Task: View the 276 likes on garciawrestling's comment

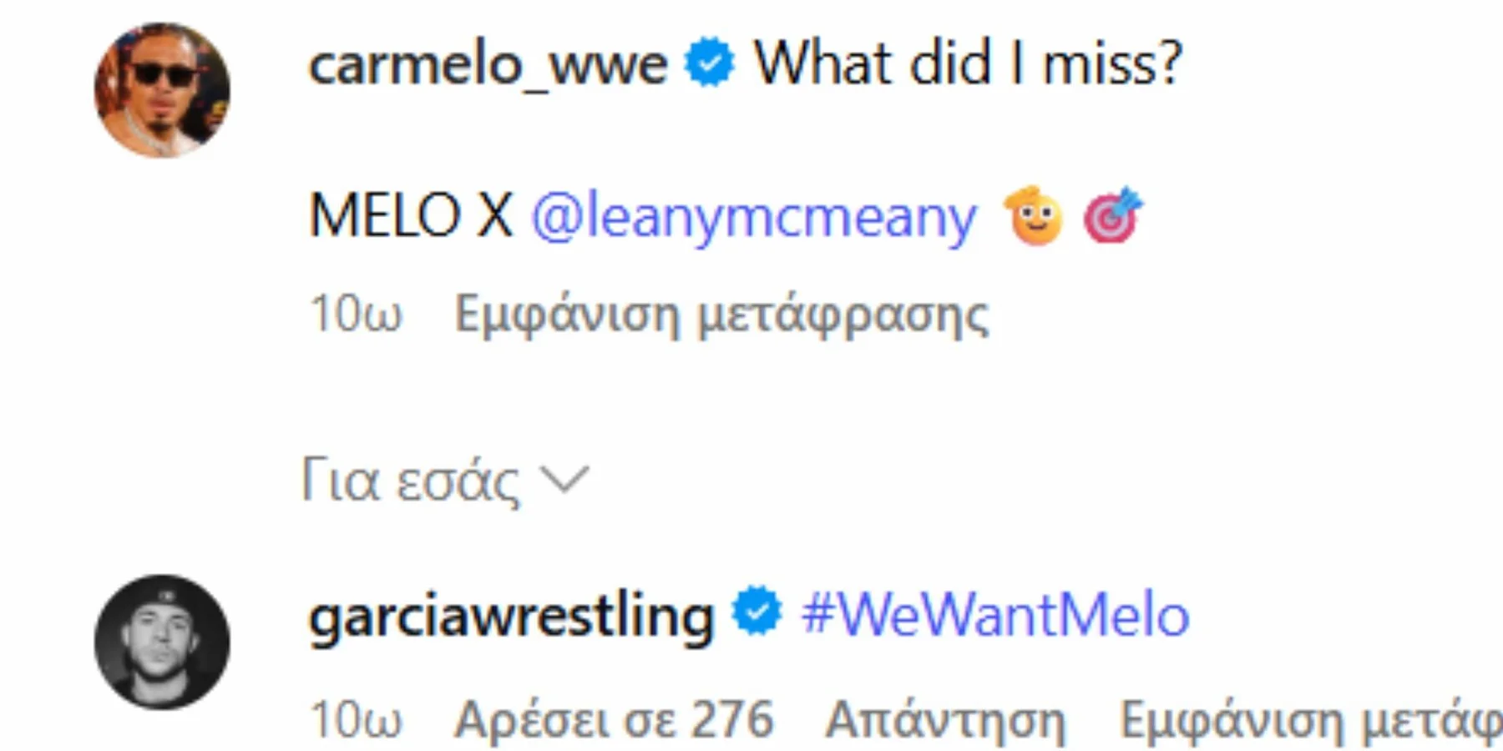Action: coord(614,719)
